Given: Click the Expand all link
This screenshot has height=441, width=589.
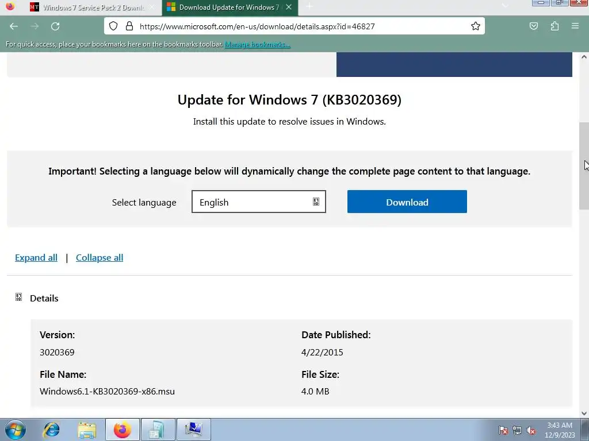Looking at the screenshot, I should tap(36, 258).
